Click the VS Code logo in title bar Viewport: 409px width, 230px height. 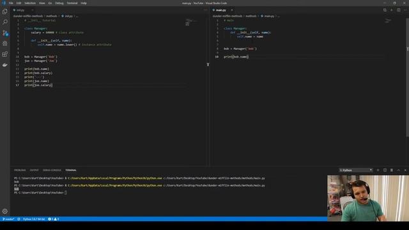[x=4, y=3]
